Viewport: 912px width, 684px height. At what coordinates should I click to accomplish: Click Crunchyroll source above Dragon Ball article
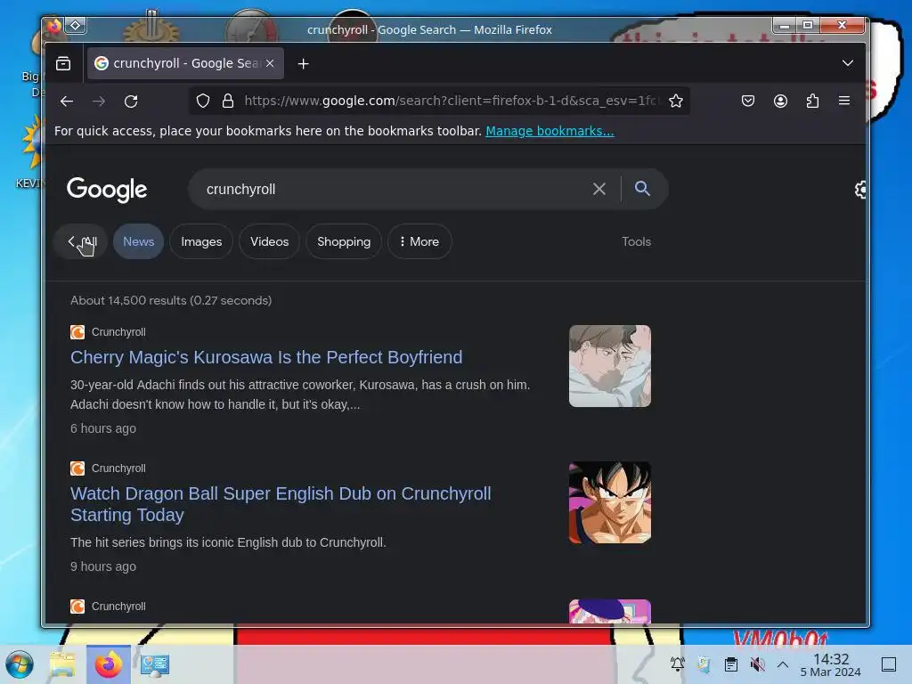point(108,468)
